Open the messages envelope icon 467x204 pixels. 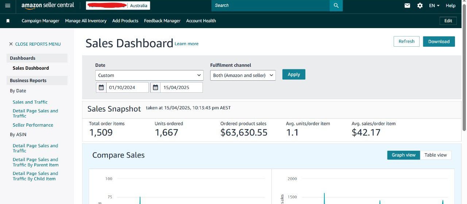click(408, 5)
